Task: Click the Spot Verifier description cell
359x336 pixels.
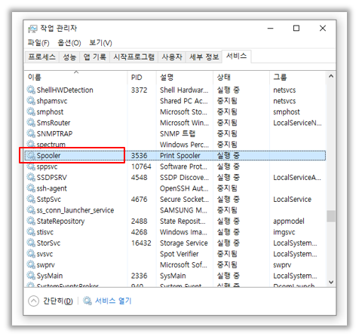Action: click(x=179, y=254)
